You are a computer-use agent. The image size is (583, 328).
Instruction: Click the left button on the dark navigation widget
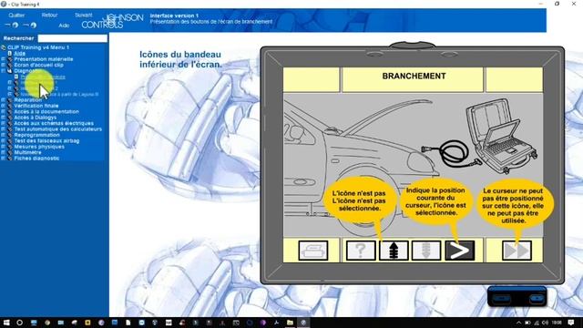[502, 299]
